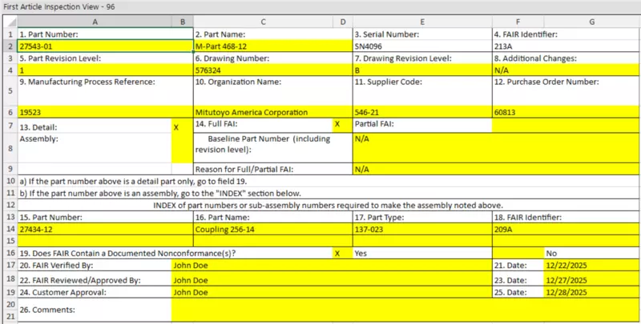Select row 21 header
The image size is (641, 324).
tap(10, 316)
